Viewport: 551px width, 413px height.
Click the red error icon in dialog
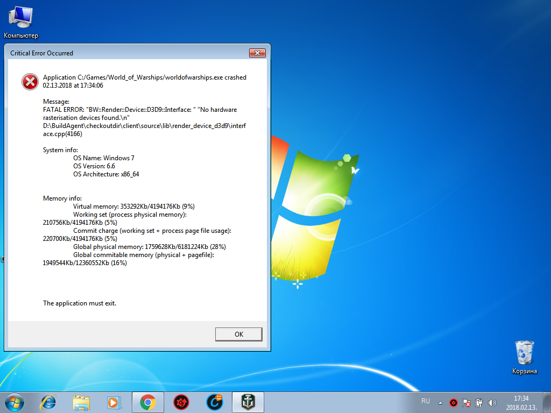point(30,82)
